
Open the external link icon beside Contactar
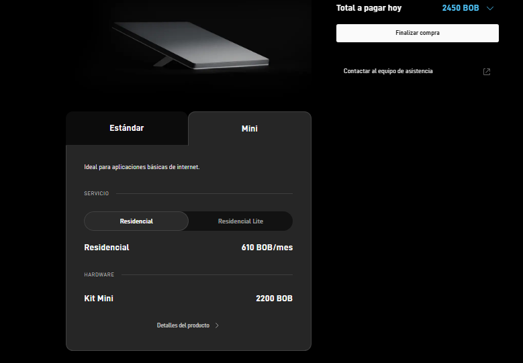click(487, 72)
